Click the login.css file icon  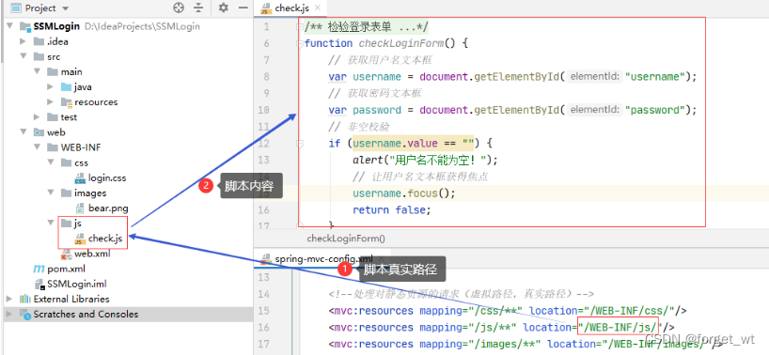[80, 178]
